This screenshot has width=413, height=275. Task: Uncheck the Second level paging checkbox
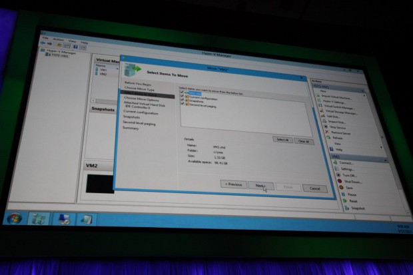point(183,103)
